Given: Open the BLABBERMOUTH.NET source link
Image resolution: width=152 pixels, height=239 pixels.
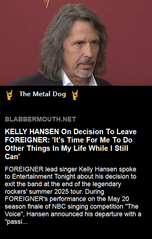Looking at the screenshot, I should 40,119.
